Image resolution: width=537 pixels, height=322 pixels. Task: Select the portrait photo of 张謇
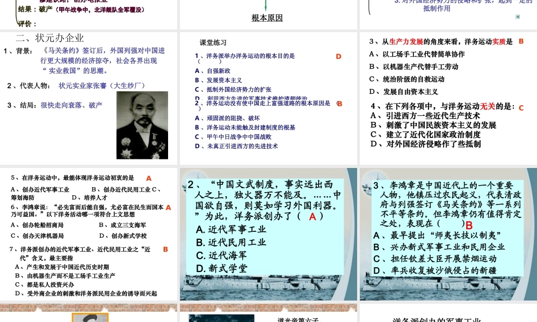coord(142,125)
